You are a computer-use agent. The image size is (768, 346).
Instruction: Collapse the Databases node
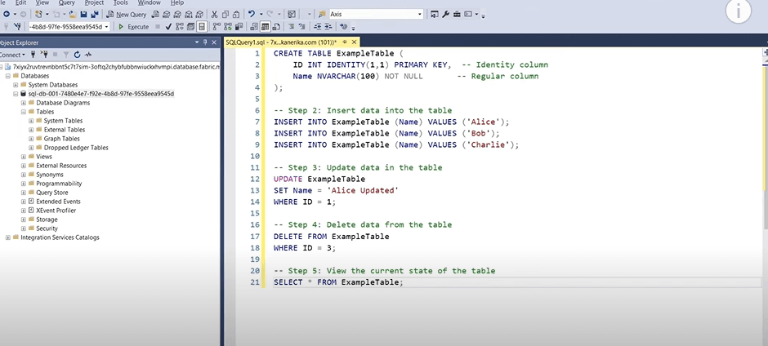coord(8,77)
